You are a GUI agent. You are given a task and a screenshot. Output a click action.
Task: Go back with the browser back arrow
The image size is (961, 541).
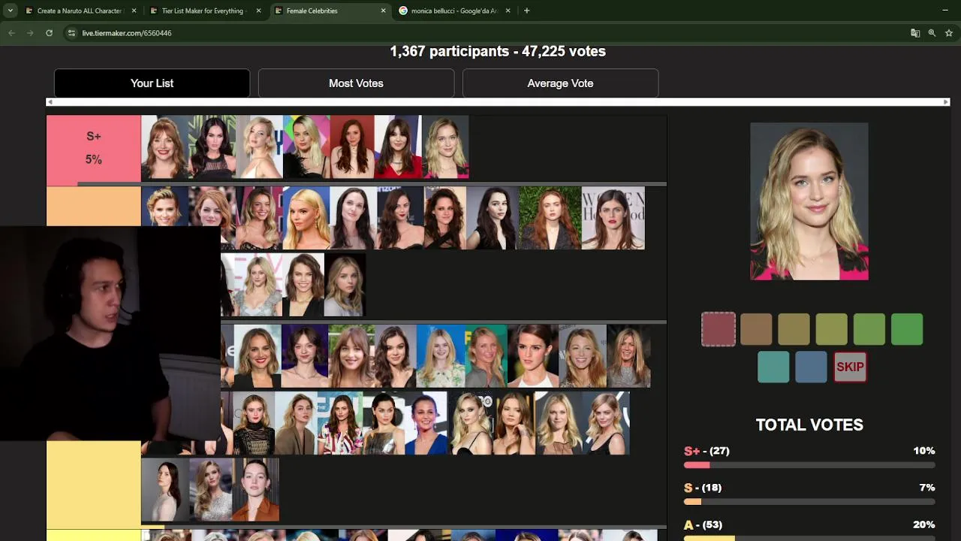[11, 33]
